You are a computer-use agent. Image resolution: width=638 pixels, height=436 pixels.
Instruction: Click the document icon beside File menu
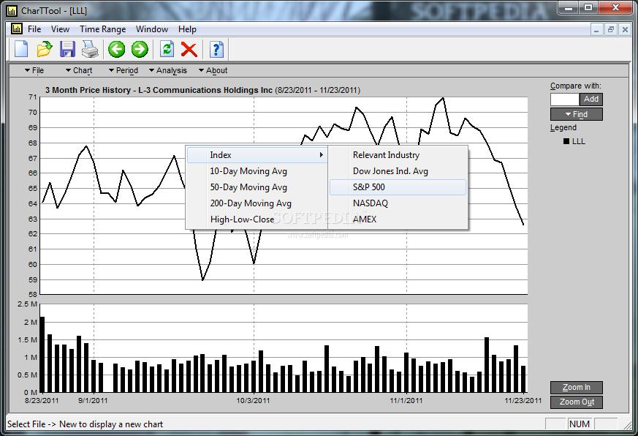pyautogui.click(x=17, y=29)
